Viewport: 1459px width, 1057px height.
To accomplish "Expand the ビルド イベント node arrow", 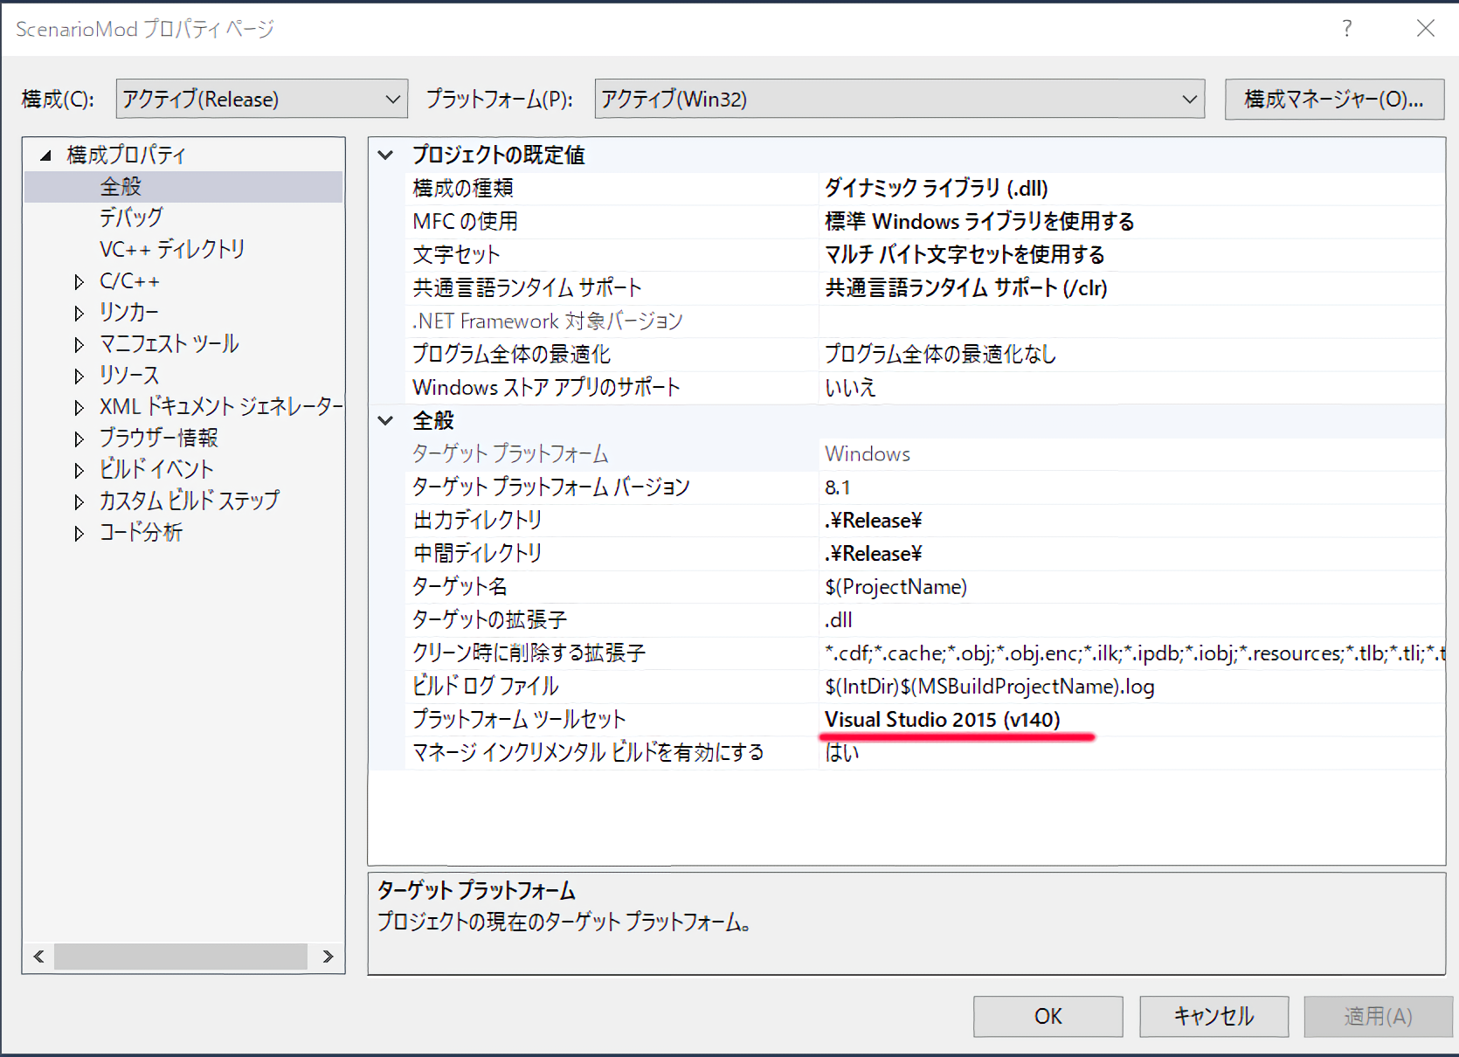I will click(x=80, y=470).
